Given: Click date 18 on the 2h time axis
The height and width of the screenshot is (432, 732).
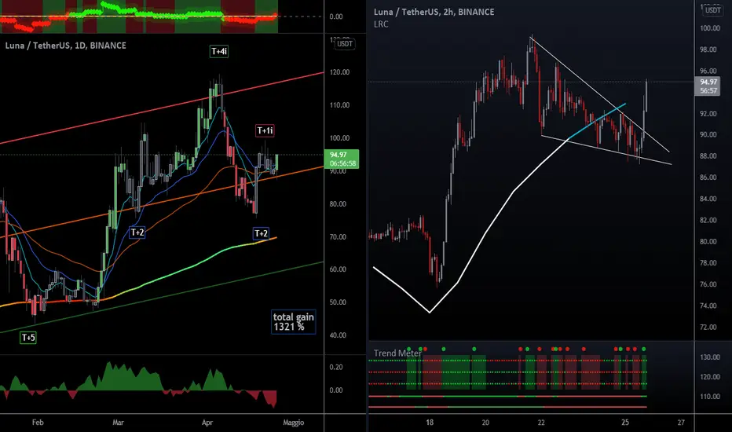Looking at the screenshot, I should tap(430, 423).
